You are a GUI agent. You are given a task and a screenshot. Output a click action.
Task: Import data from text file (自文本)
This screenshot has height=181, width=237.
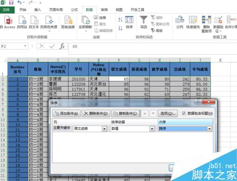coord(34,22)
